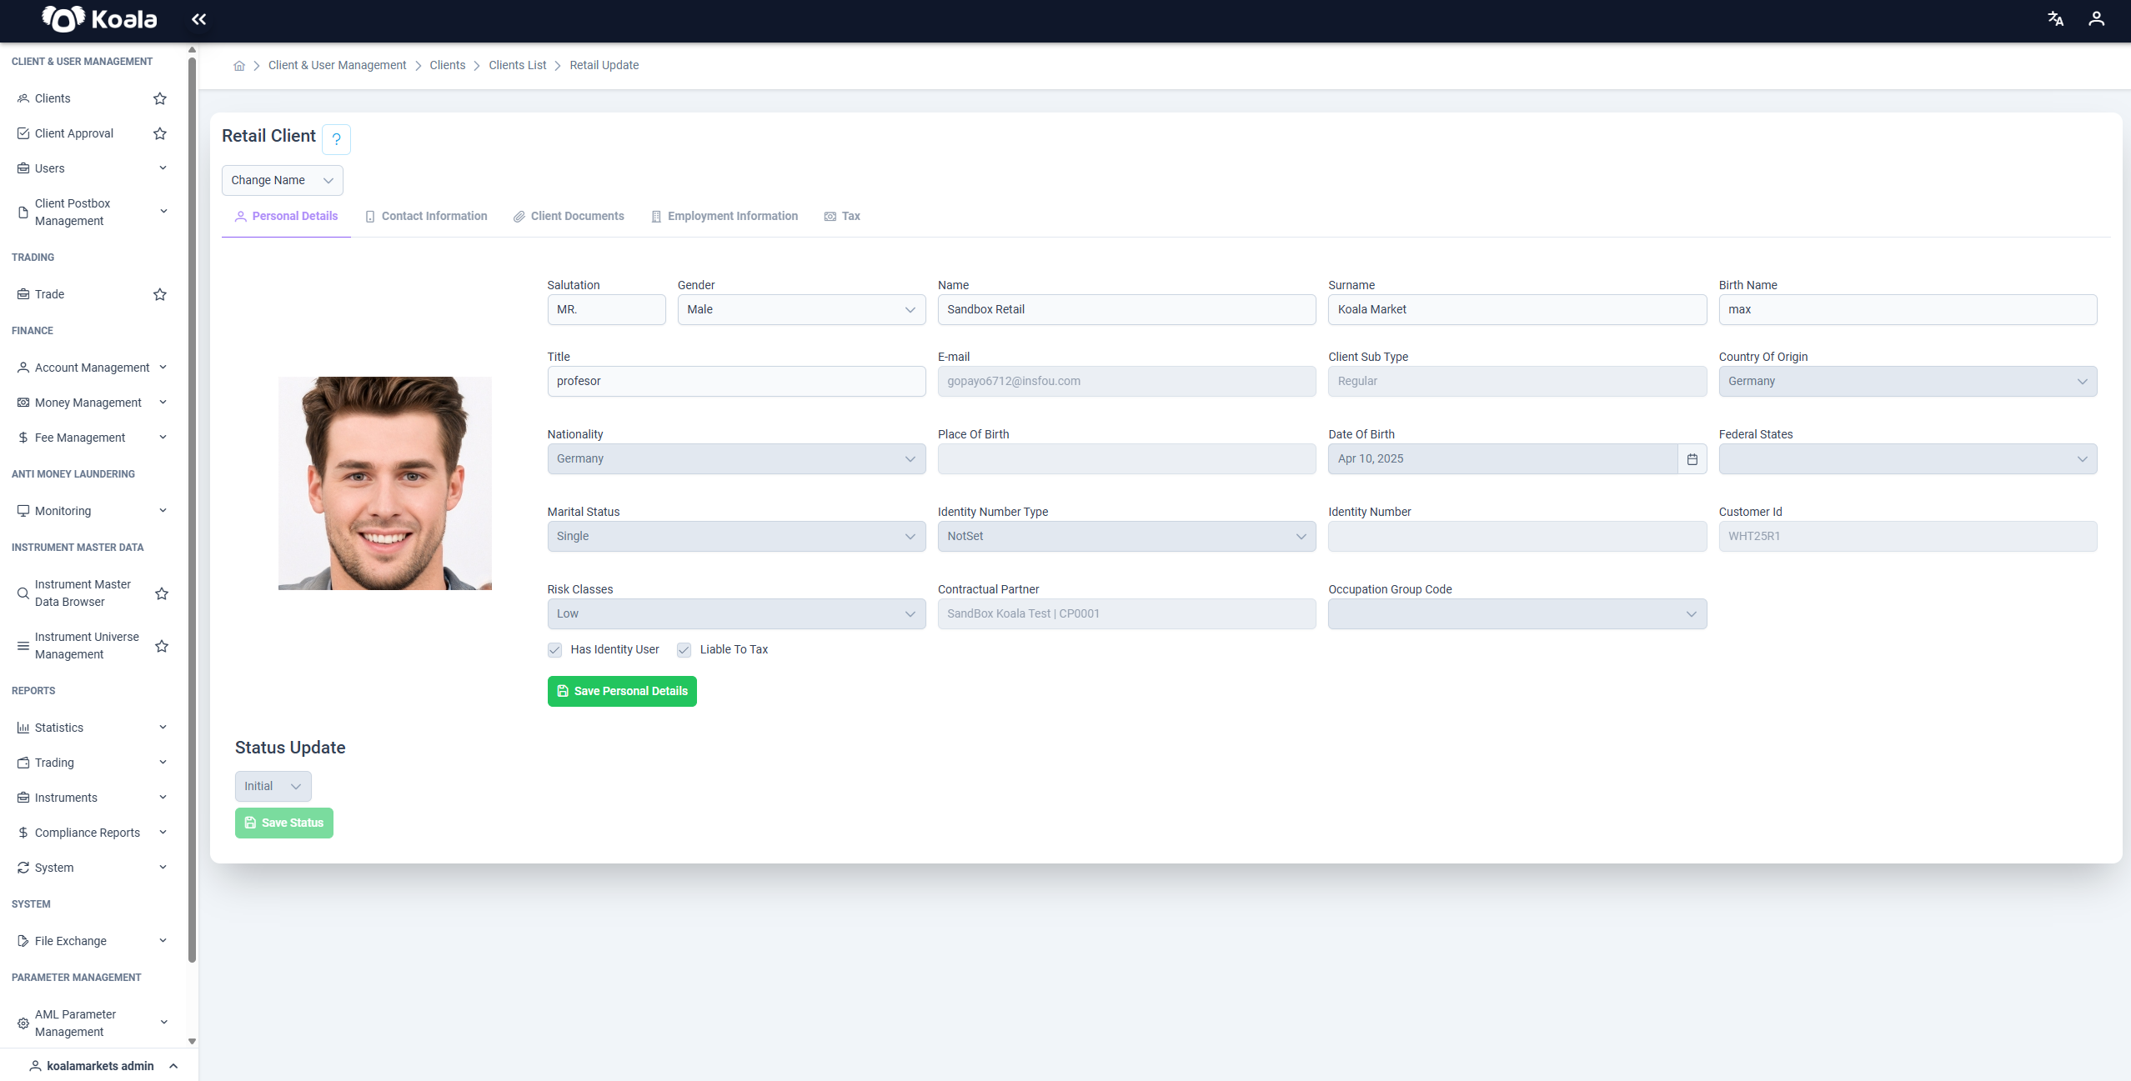This screenshot has width=2131, height=1081.
Task: Favorite Instrument Universe Management star
Action: 162,646
